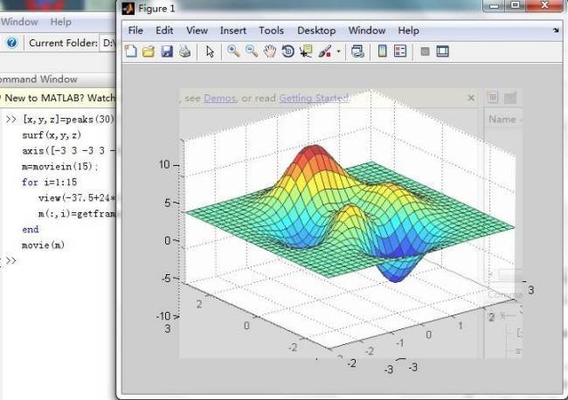Print the figure using the printer icon
The image size is (568, 400).
pyautogui.click(x=184, y=52)
